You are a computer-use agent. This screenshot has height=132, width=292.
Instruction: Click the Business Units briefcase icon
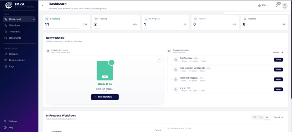6,60
